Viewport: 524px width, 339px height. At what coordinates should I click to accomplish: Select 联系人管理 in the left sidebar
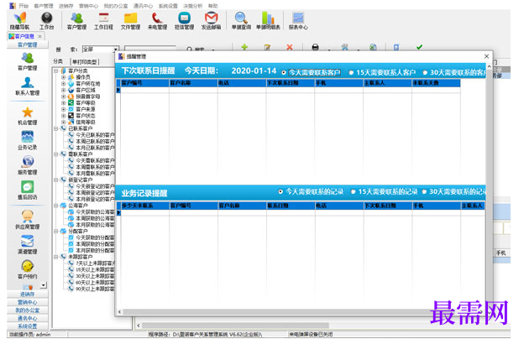click(28, 86)
